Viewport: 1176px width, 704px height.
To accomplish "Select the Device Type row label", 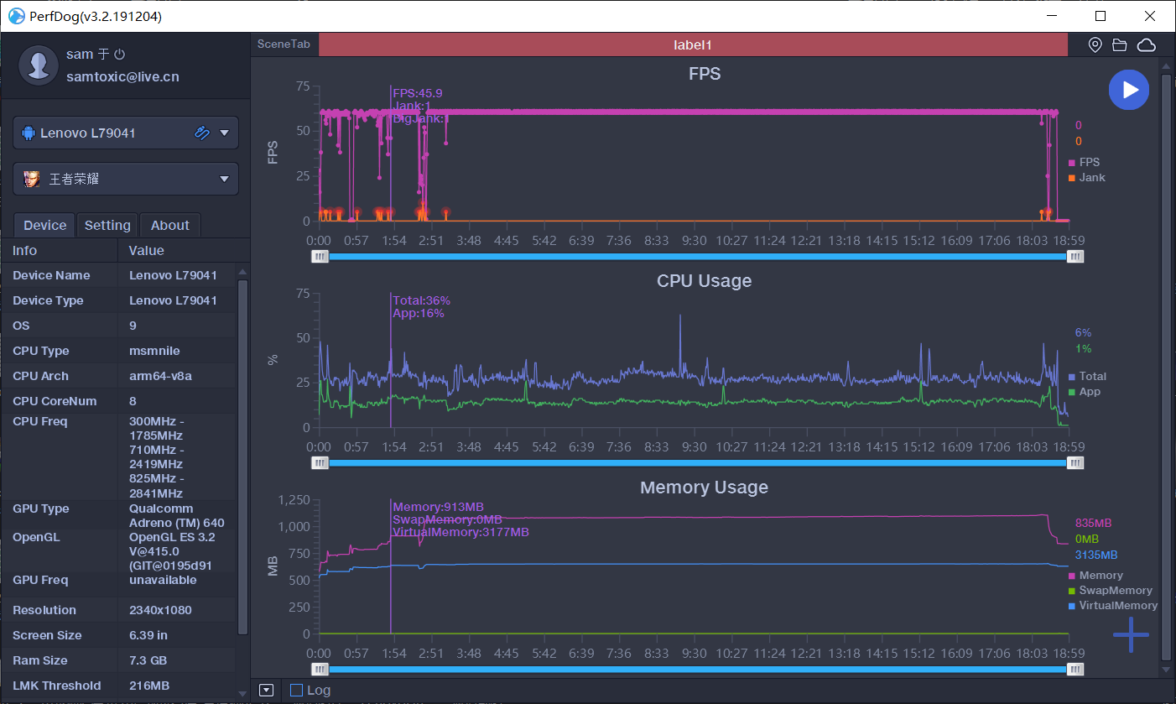I will 48,300.
